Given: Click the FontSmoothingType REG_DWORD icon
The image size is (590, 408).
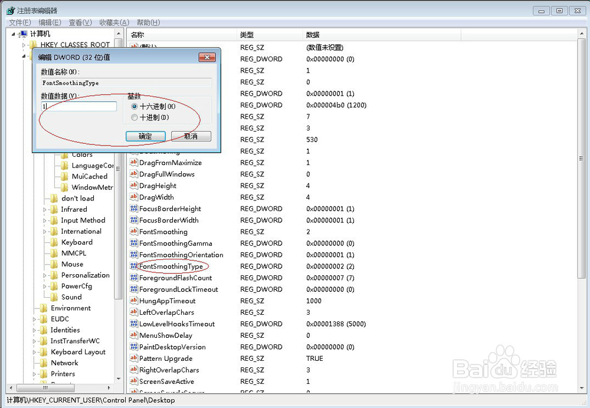Looking at the screenshot, I should click(135, 266).
